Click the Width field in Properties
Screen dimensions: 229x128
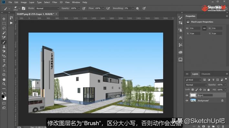pyautogui.click(x=195, y=28)
